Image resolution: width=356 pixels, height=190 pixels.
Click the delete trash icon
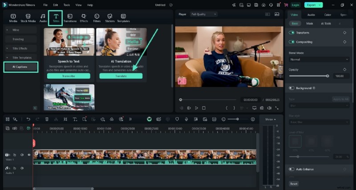(47, 119)
